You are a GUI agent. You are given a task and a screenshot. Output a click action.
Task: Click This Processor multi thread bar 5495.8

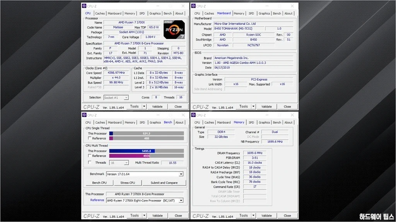(x=147, y=151)
